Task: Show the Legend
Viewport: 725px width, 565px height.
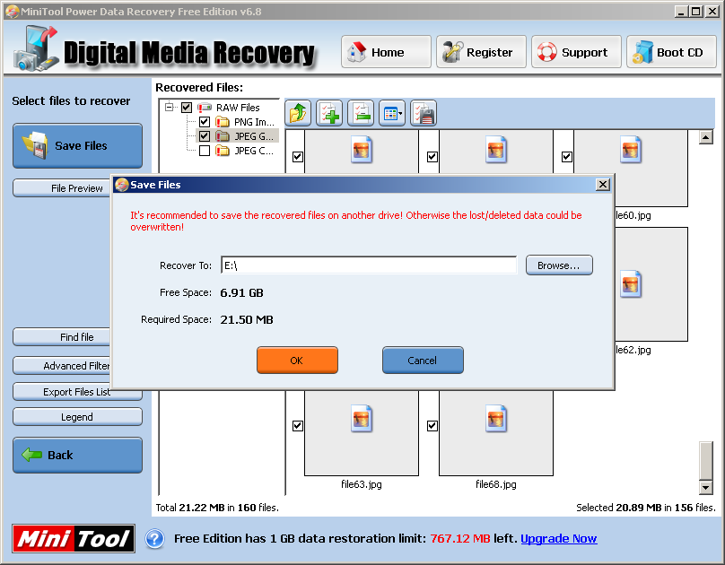Action: point(78,417)
